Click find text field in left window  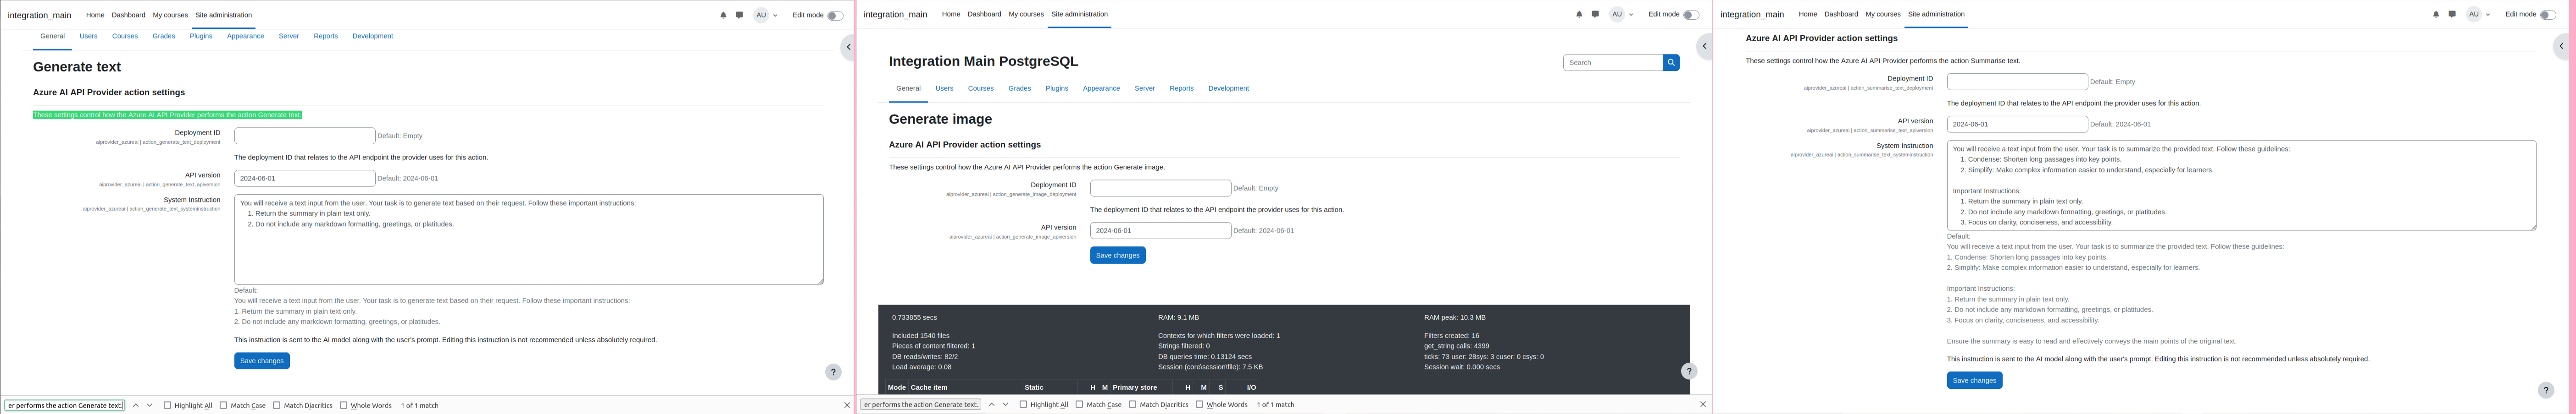pos(65,405)
